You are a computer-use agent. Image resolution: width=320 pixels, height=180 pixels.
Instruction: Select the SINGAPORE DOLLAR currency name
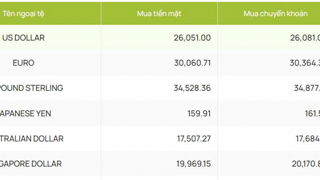click(31, 164)
